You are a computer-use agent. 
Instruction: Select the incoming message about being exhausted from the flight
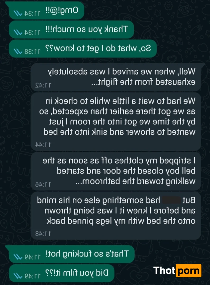(x=116, y=77)
